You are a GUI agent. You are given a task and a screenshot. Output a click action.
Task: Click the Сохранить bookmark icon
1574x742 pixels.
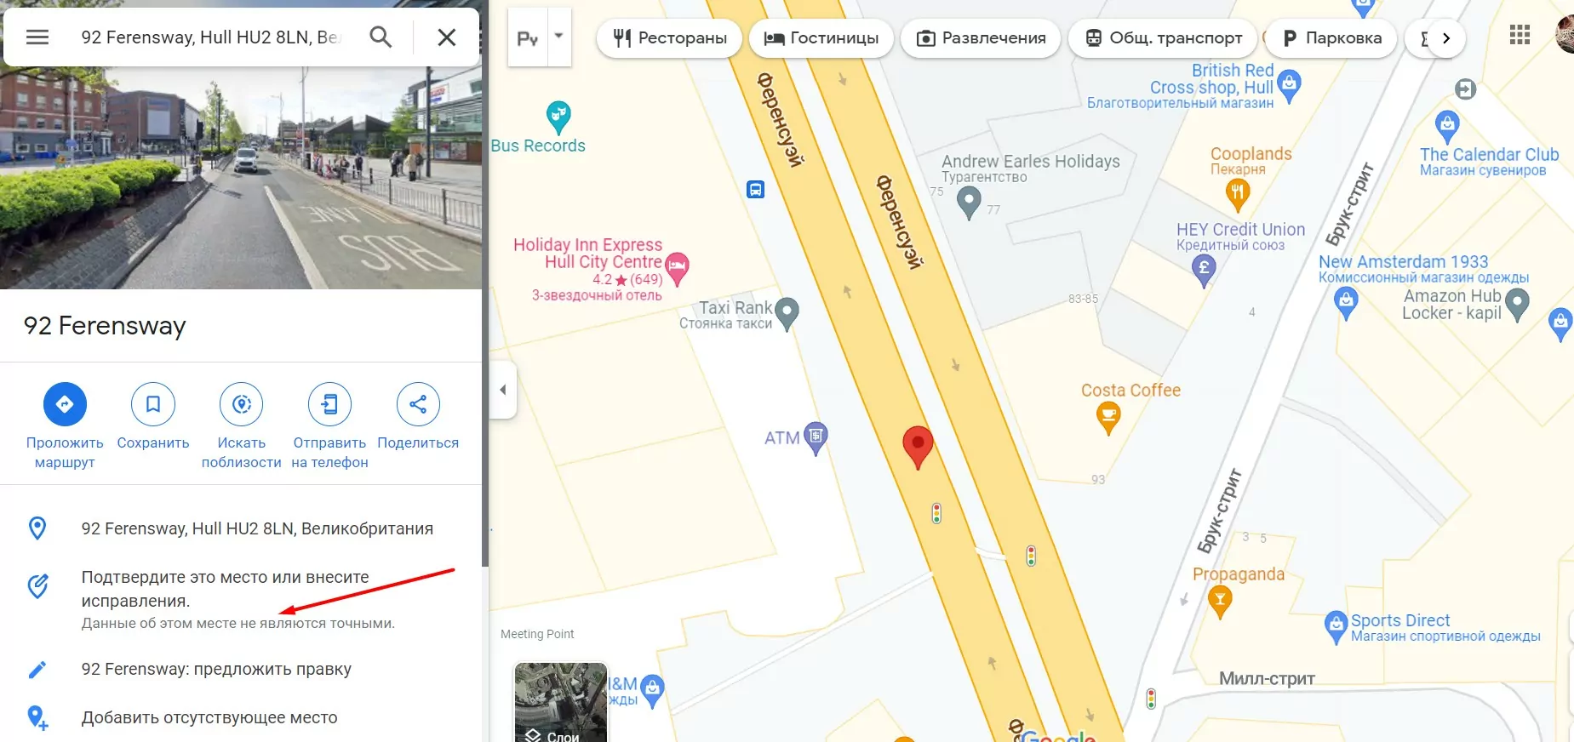[x=153, y=404]
